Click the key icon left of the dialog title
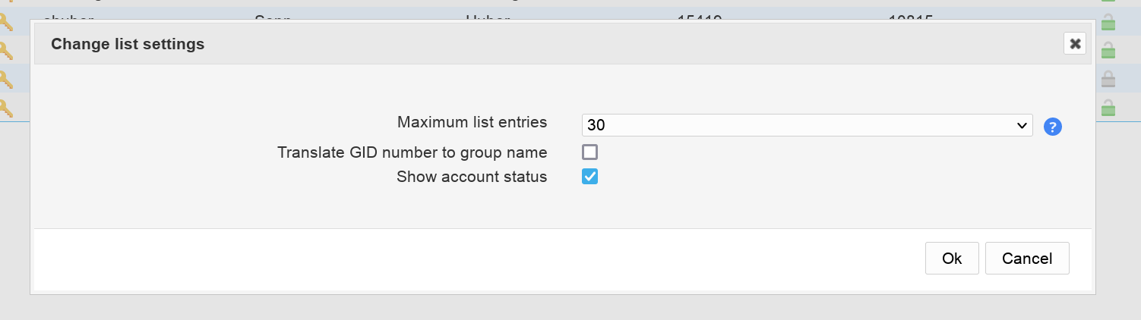Image resolution: width=1141 pixels, height=320 pixels. pyautogui.click(x=8, y=51)
